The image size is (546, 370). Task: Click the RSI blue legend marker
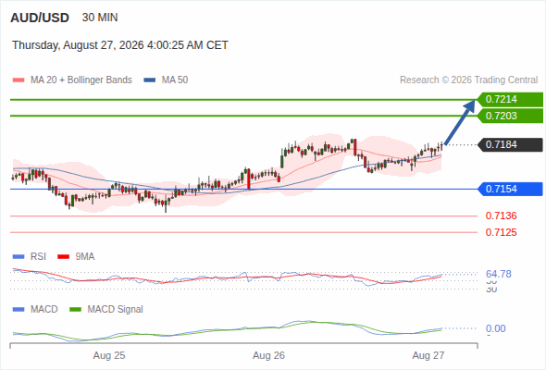[x=19, y=257]
